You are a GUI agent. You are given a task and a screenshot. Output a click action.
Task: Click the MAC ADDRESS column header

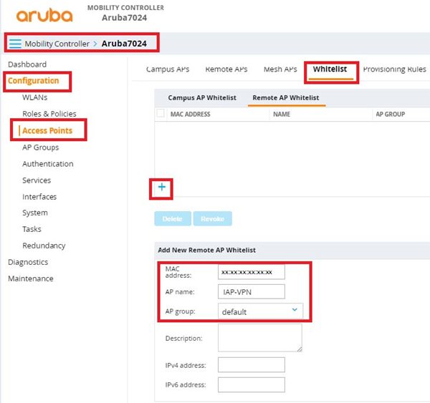tap(191, 115)
